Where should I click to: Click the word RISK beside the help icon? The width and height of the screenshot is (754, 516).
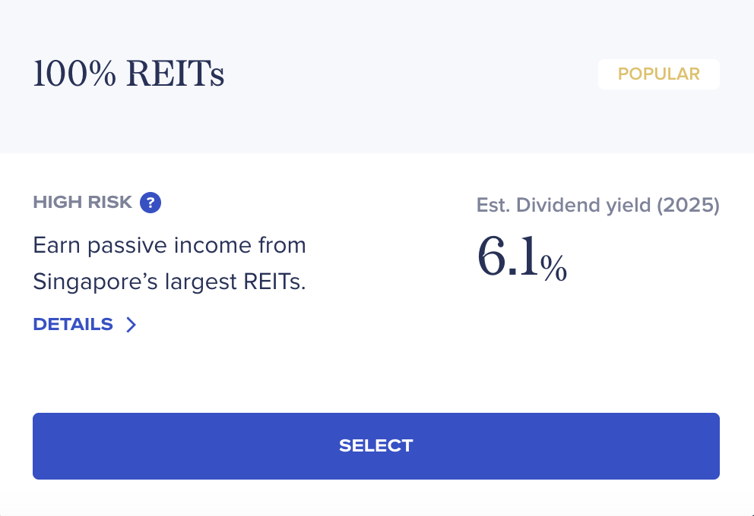coord(109,202)
